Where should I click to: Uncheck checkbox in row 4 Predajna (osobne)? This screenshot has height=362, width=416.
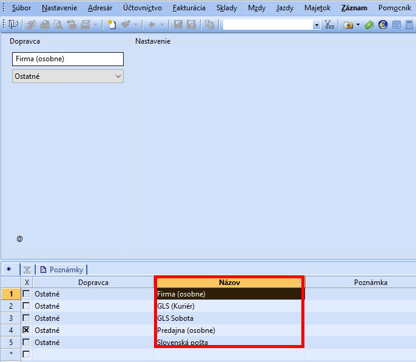pyautogui.click(x=26, y=330)
